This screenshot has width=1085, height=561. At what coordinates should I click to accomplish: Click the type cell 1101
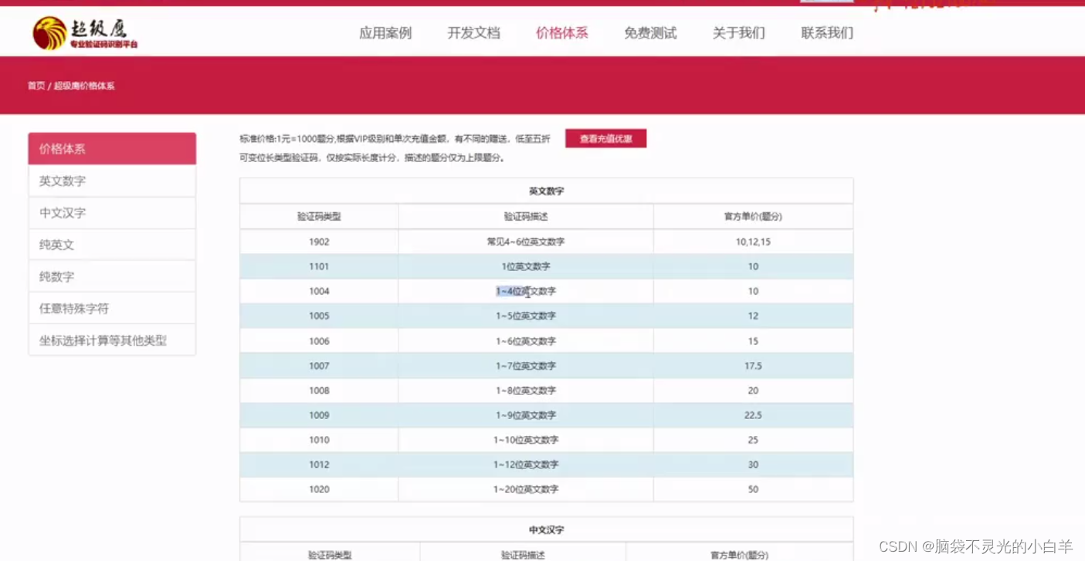point(319,266)
